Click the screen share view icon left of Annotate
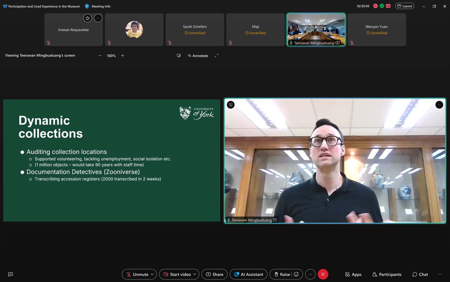 click(179, 56)
